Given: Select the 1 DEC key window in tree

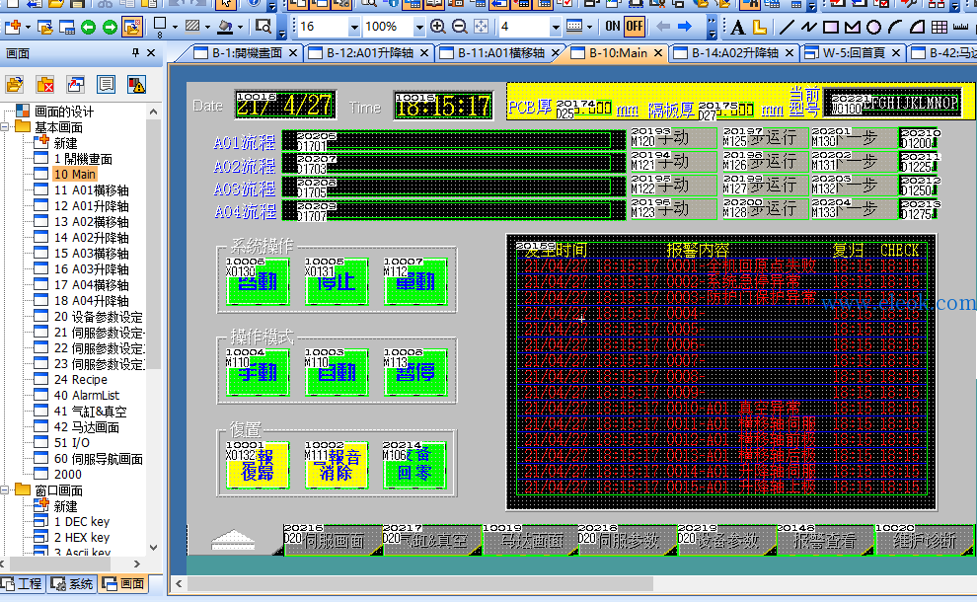Looking at the screenshot, I should point(82,522).
